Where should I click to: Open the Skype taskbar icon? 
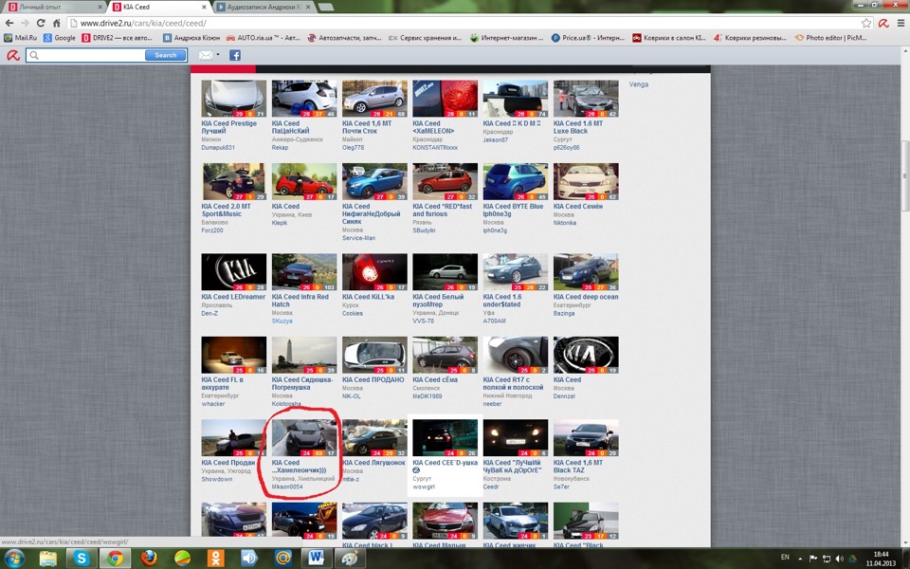(x=82, y=559)
